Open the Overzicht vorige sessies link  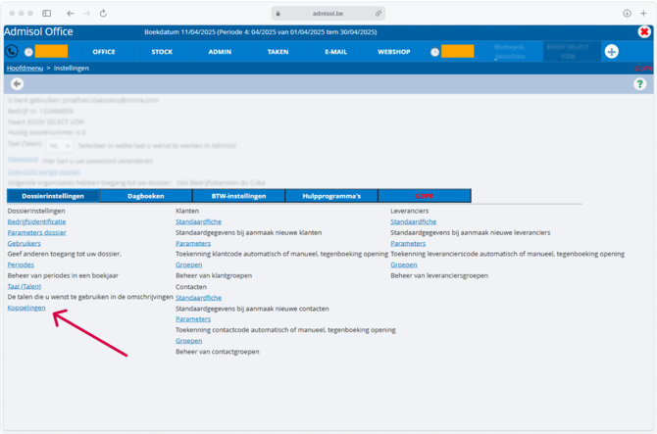point(43,172)
